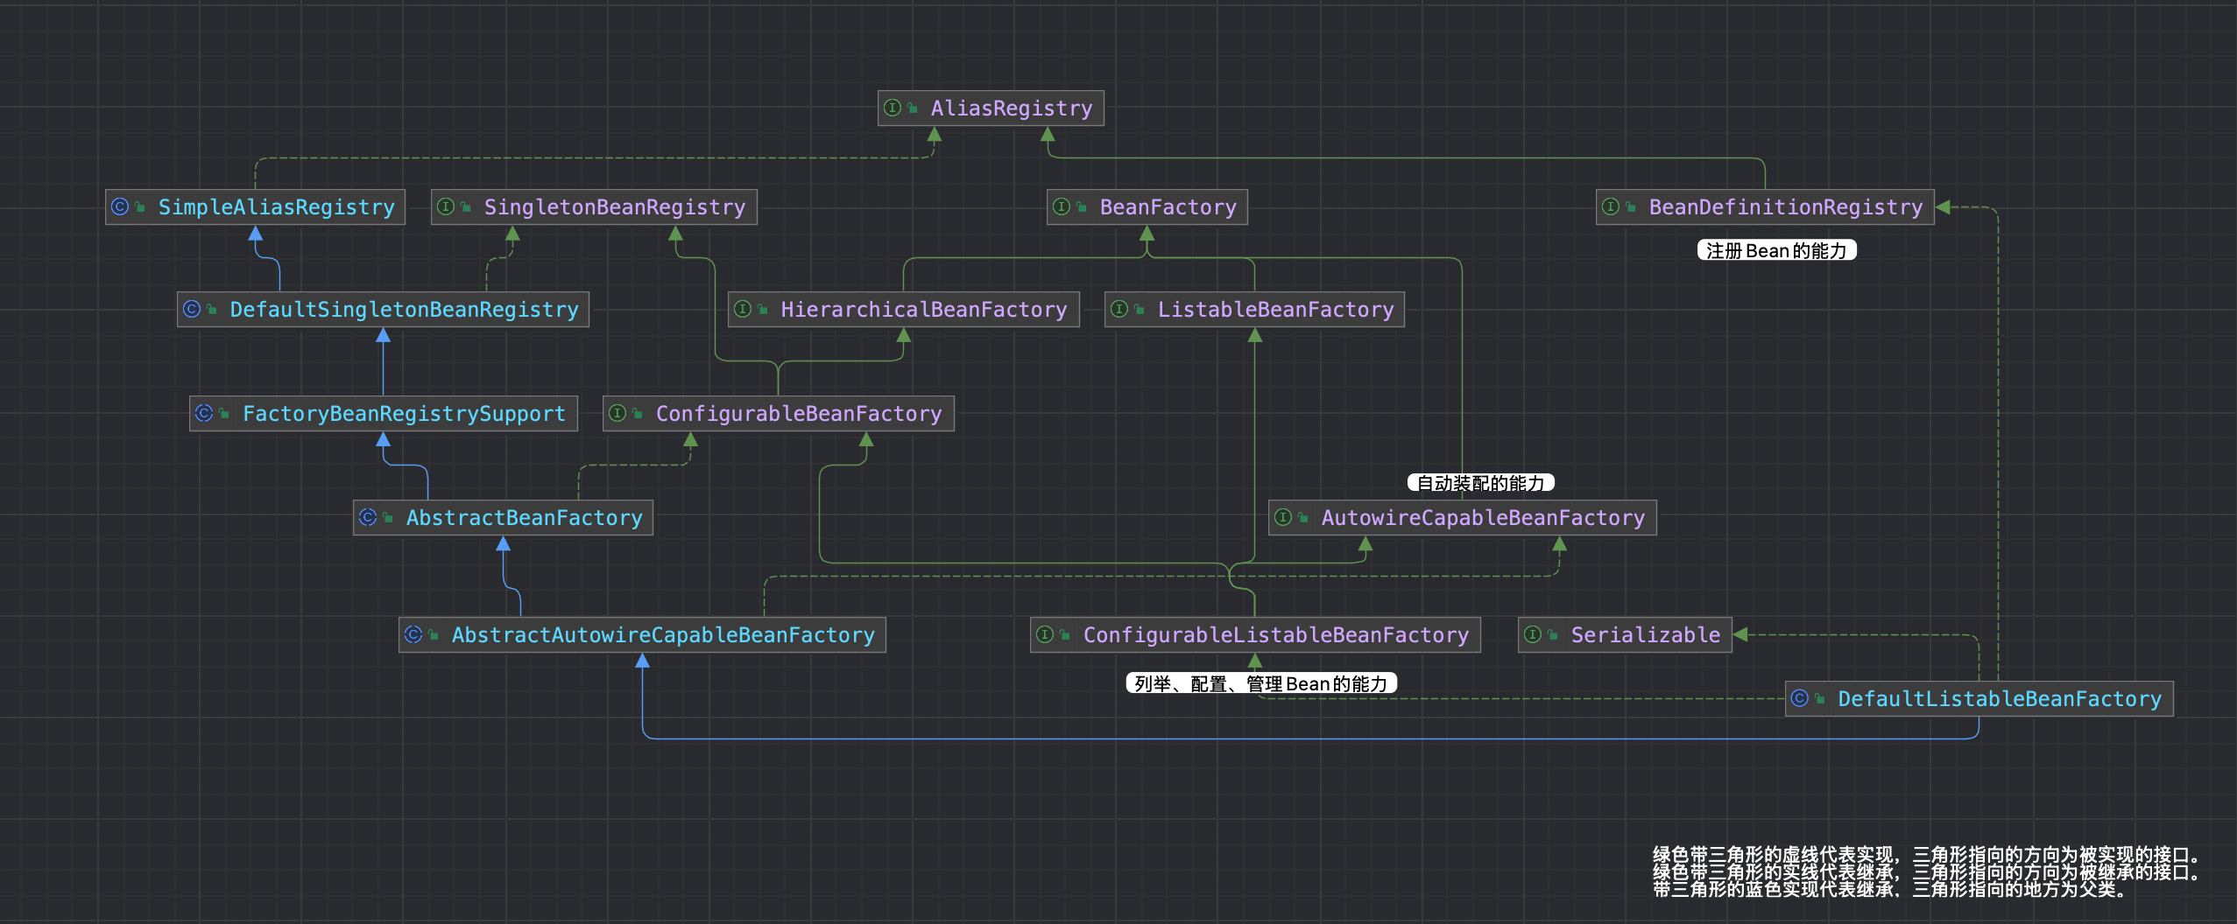
Task: Click the interface icon beside BeanFactory
Action: [x=1062, y=206]
